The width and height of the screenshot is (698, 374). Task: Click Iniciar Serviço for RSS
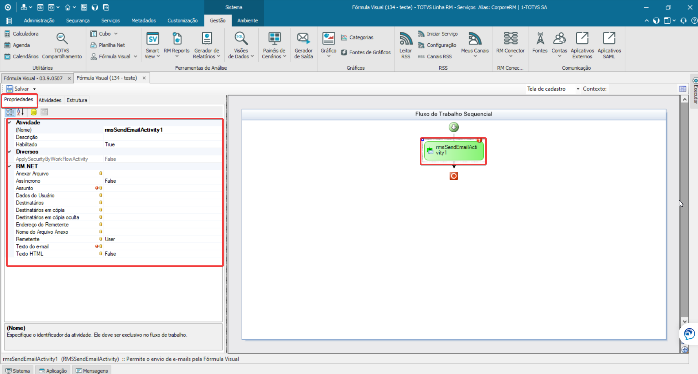click(438, 34)
